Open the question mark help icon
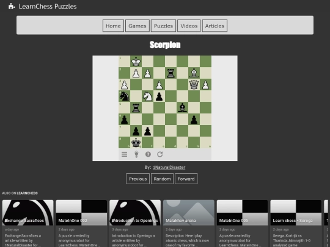This screenshot has width=330, height=247. (148, 154)
